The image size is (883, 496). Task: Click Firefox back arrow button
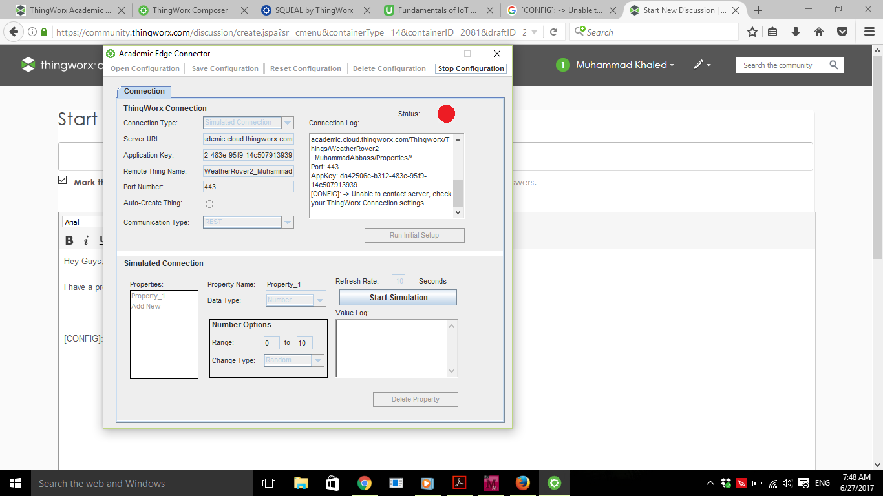click(x=14, y=32)
